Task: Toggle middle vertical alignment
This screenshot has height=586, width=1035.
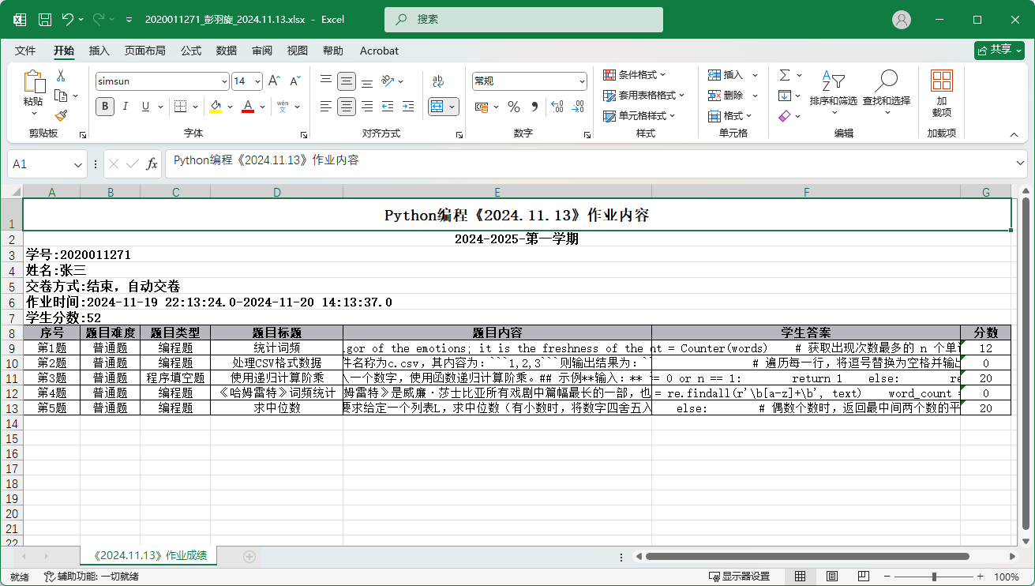Action: point(347,81)
